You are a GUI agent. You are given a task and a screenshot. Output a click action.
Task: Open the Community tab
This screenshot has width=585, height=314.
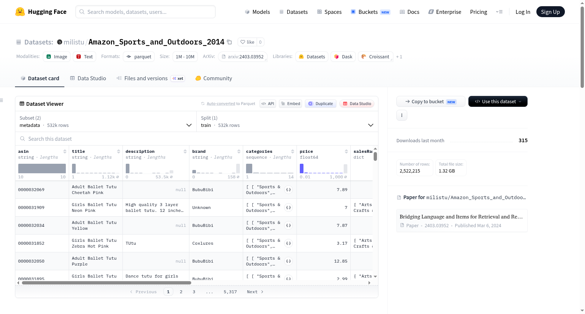(214, 78)
